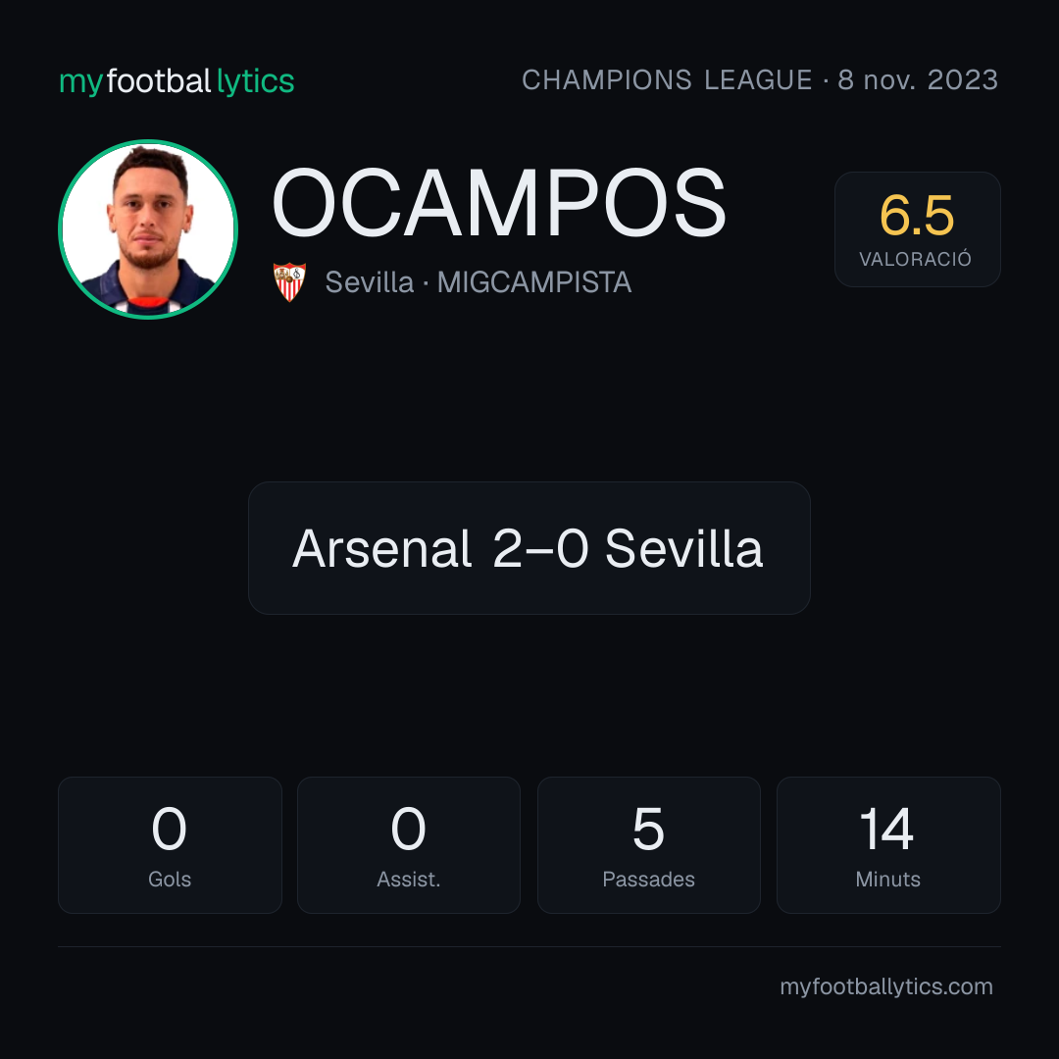This screenshot has width=1059, height=1059.
Task: Select the 6.5 Valoració rating badge
Action: (917, 228)
